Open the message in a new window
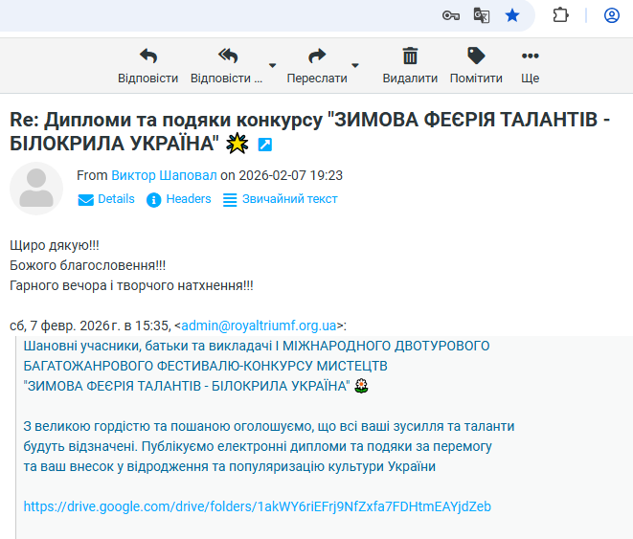The image size is (633, 539). pyautogui.click(x=265, y=145)
